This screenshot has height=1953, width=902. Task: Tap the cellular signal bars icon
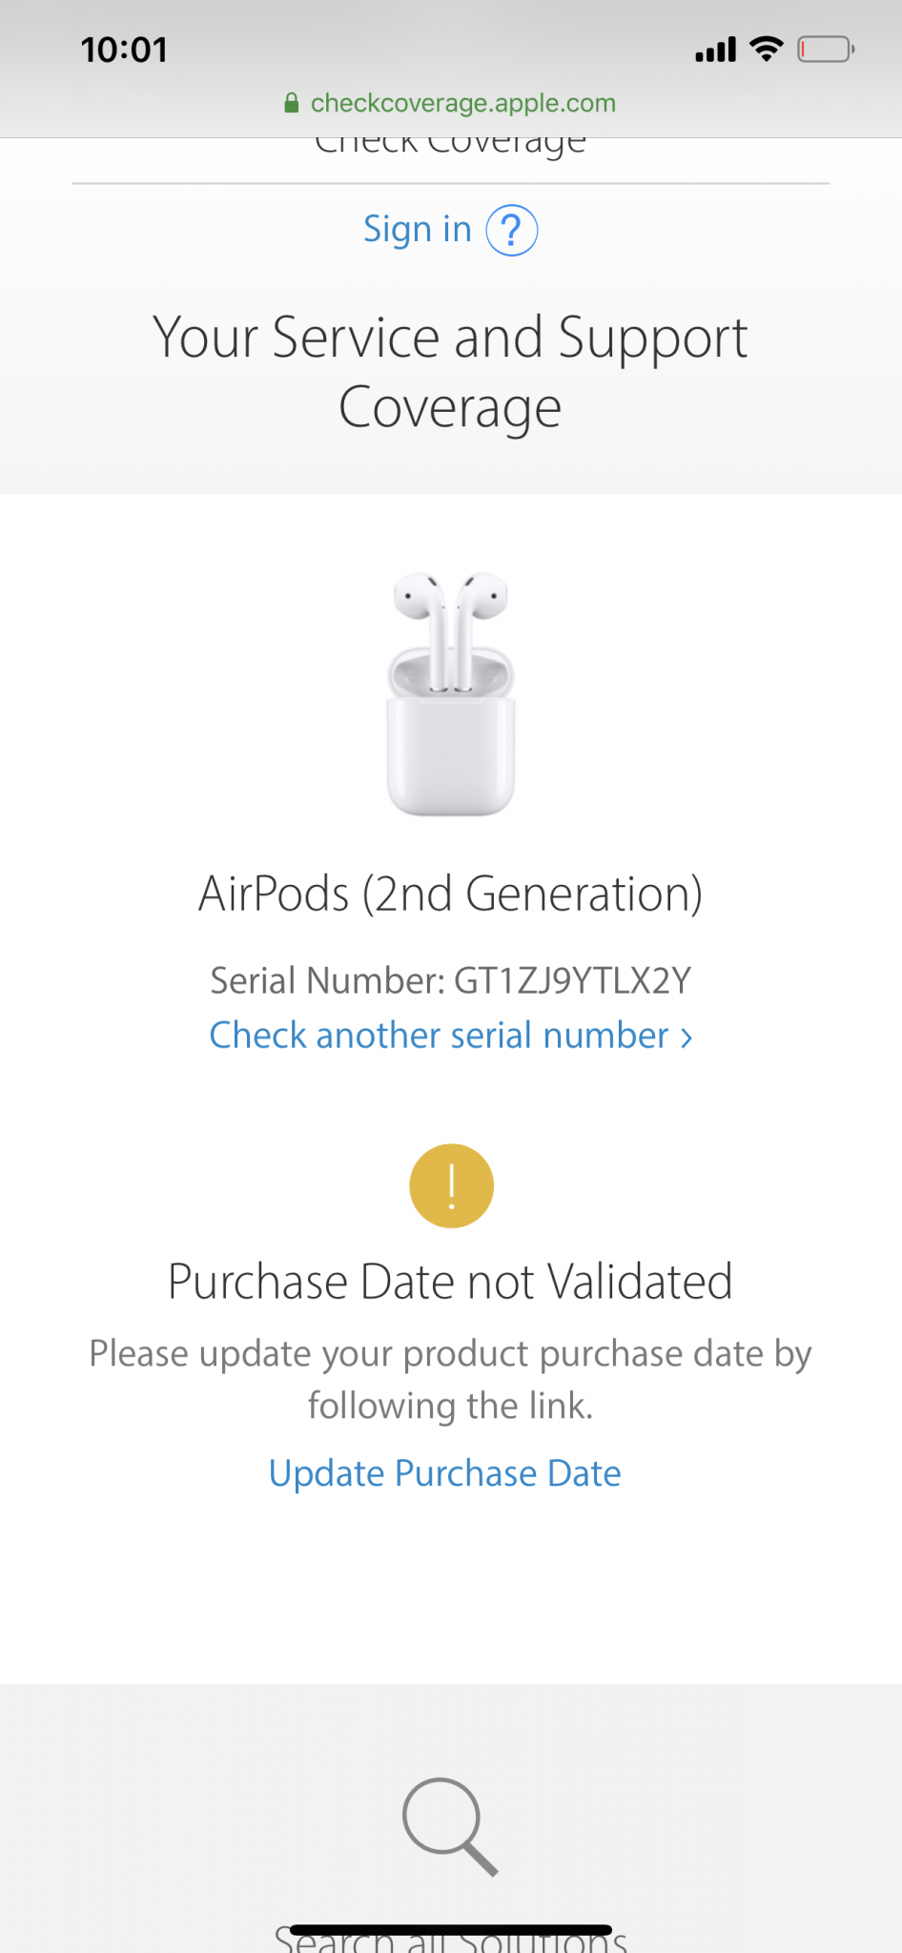click(x=716, y=50)
